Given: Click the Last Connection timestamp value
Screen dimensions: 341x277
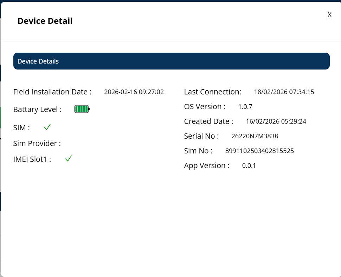Looking at the screenshot, I should click(x=284, y=92).
